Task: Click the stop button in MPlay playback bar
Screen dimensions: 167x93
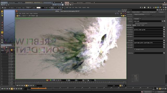Action: pyautogui.click(x=27, y=86)
